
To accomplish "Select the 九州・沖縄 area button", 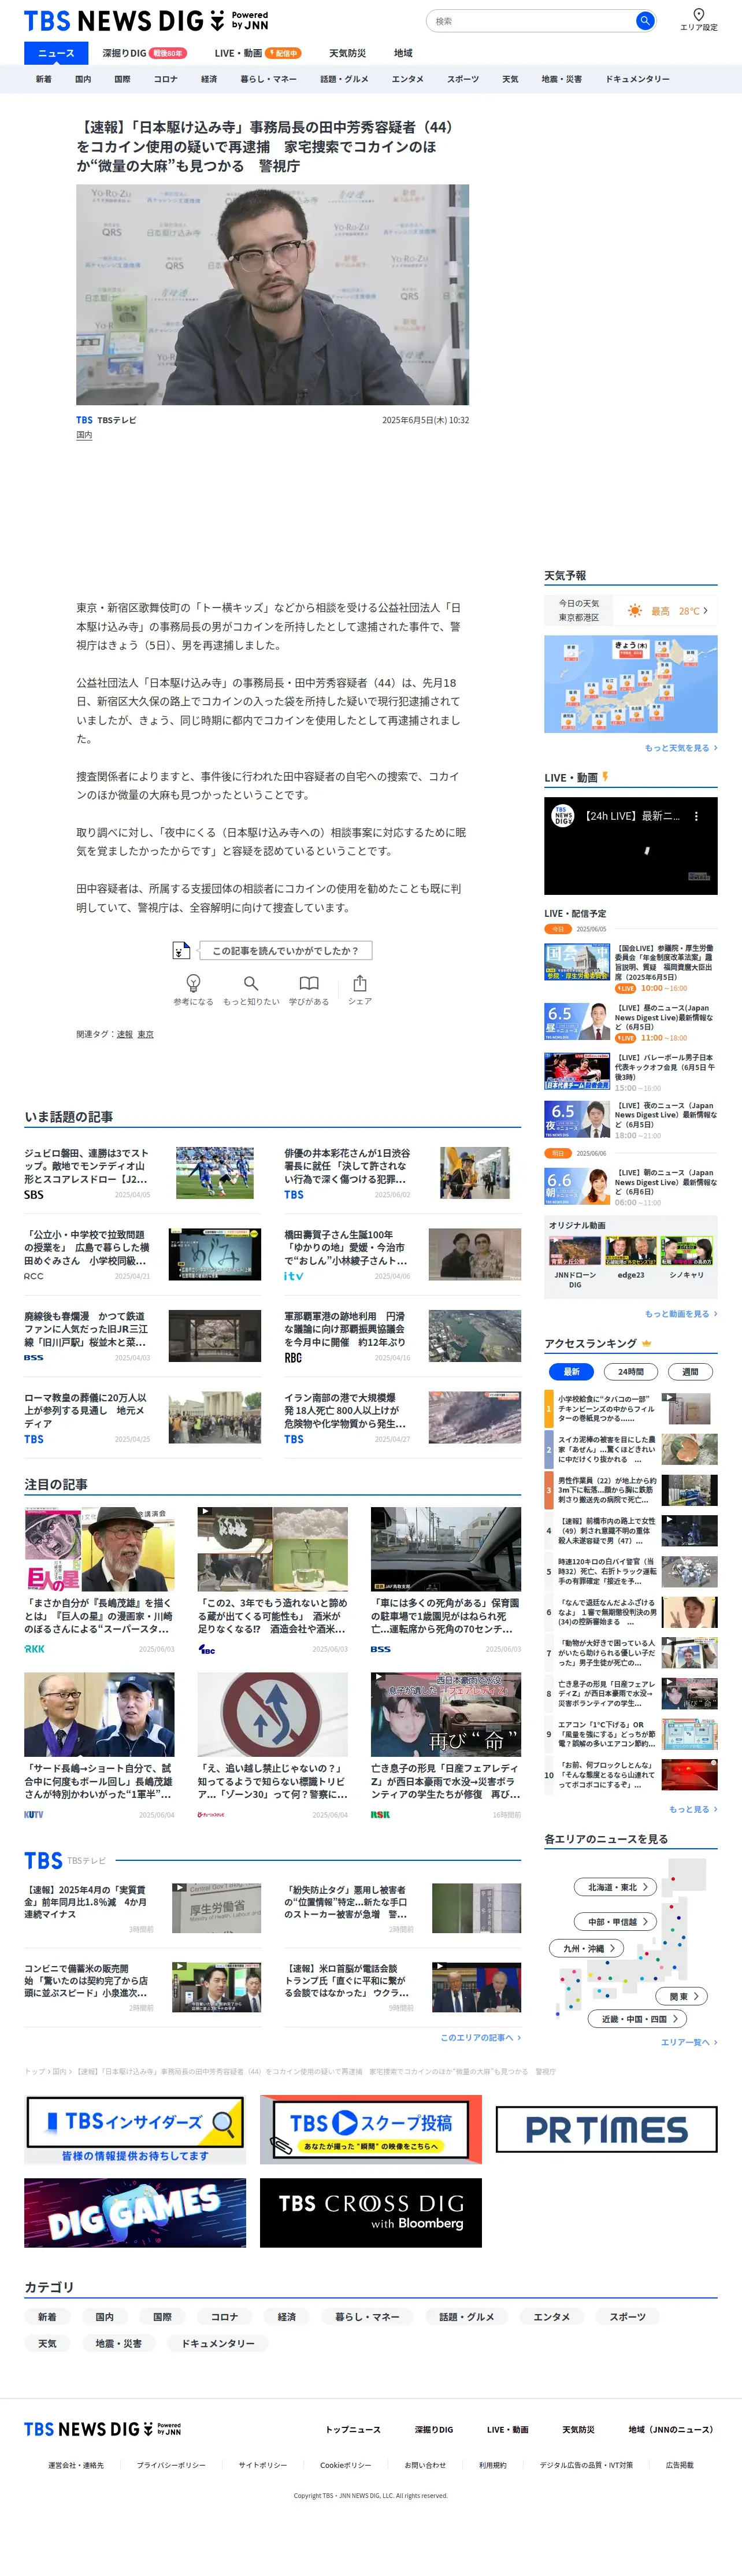I will tap(586, 1948).
